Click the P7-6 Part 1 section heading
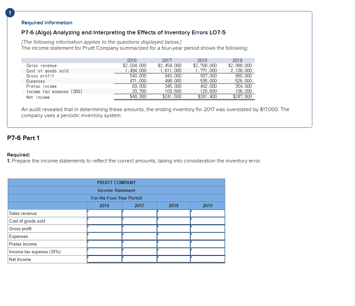 click(x=24, y=138)
